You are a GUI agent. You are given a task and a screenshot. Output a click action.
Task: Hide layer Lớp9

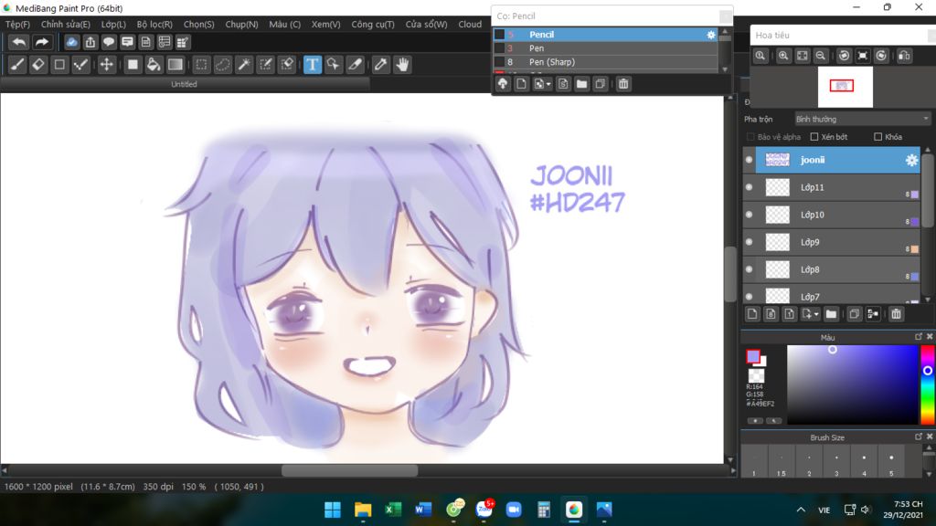coord(750,242)
